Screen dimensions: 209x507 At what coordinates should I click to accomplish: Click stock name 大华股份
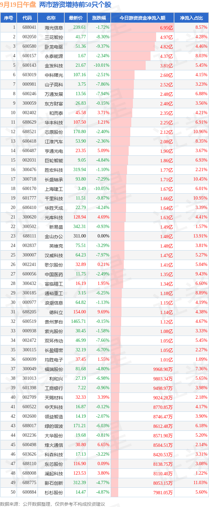coord(54,436)
